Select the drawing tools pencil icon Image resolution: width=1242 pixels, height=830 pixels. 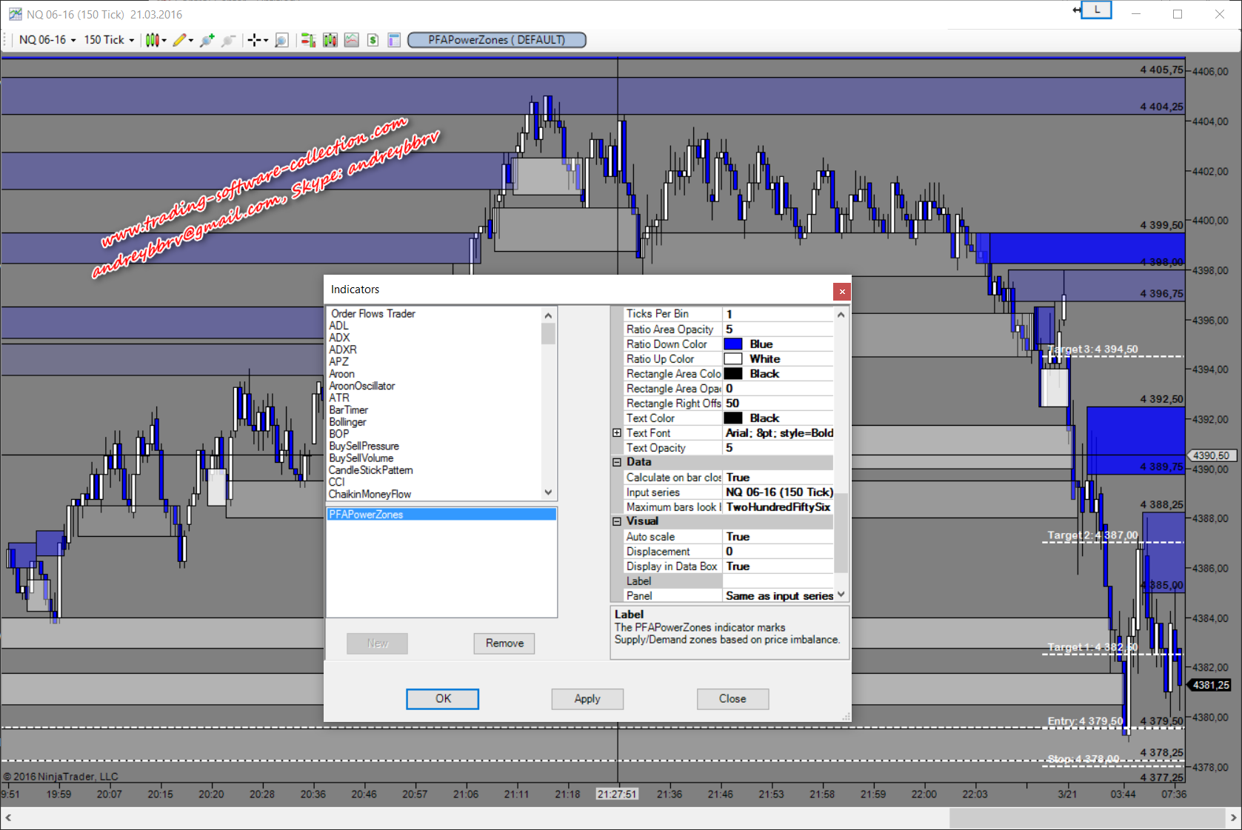pos(179,40)
